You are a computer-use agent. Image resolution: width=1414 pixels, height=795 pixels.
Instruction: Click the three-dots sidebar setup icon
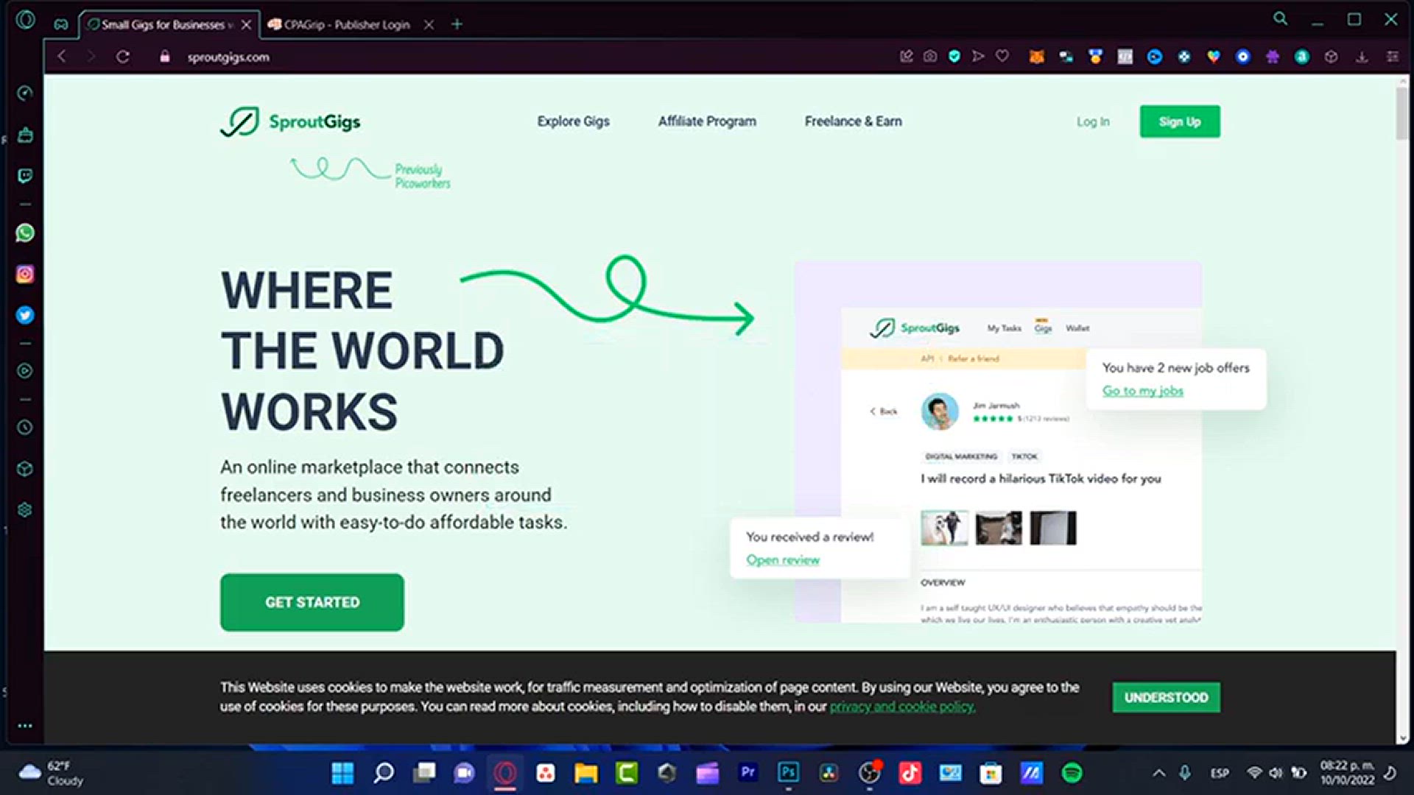click(25, 726)
